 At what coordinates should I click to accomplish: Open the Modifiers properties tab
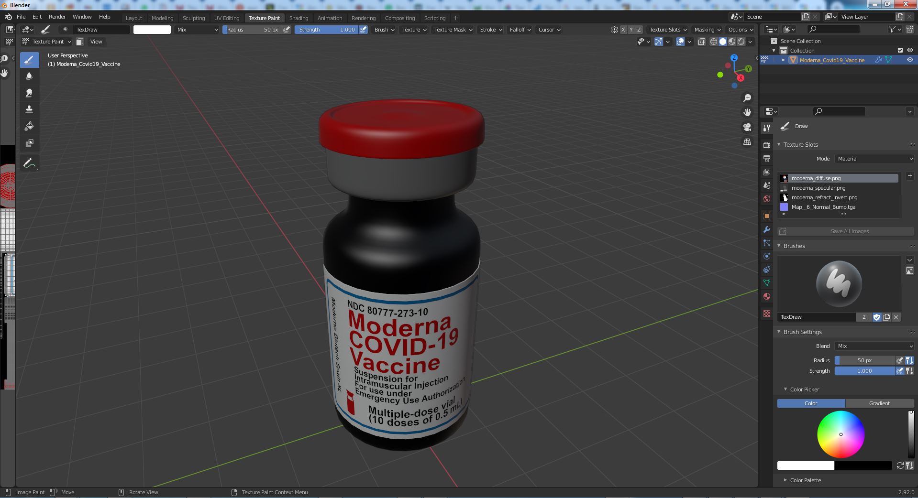[x=767, y=229]
